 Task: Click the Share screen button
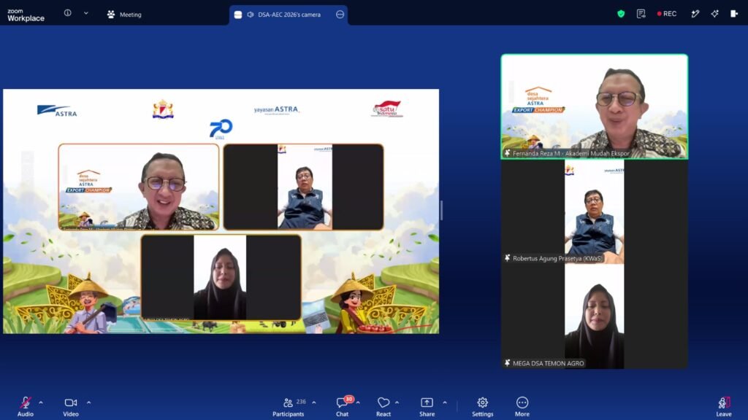pos(427,407)
